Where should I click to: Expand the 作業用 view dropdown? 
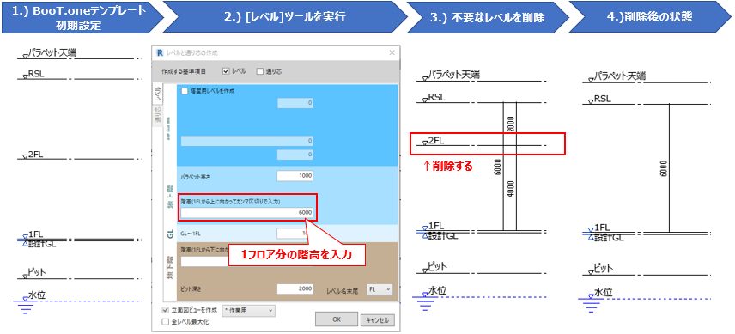(249, 310)
